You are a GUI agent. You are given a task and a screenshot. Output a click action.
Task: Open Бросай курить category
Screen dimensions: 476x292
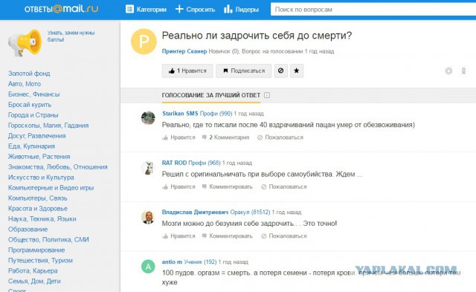click(x=30, y=105)
